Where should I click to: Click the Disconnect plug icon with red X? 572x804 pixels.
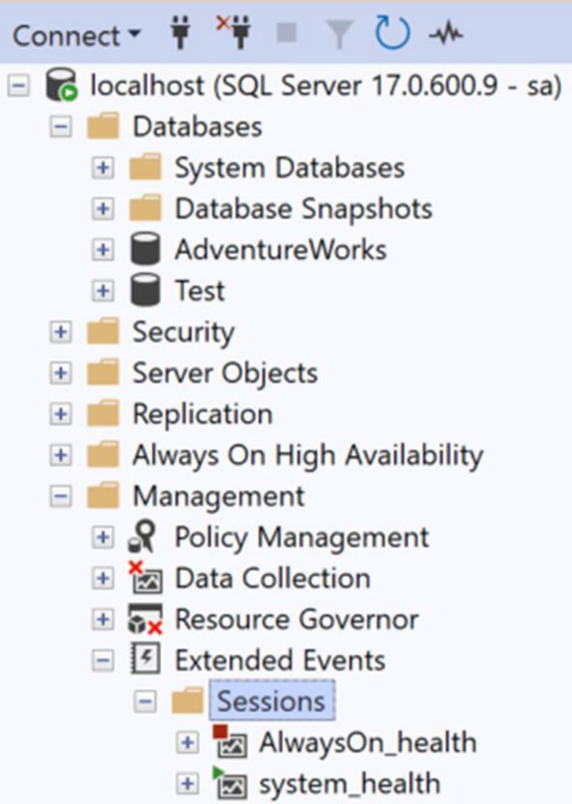pos(234,32)
